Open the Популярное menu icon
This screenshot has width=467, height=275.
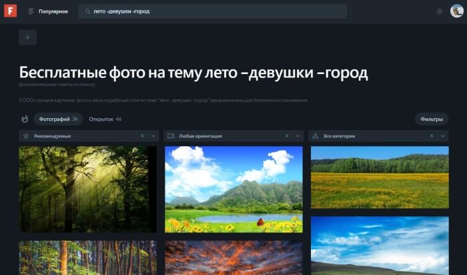[x=31, y=11]
